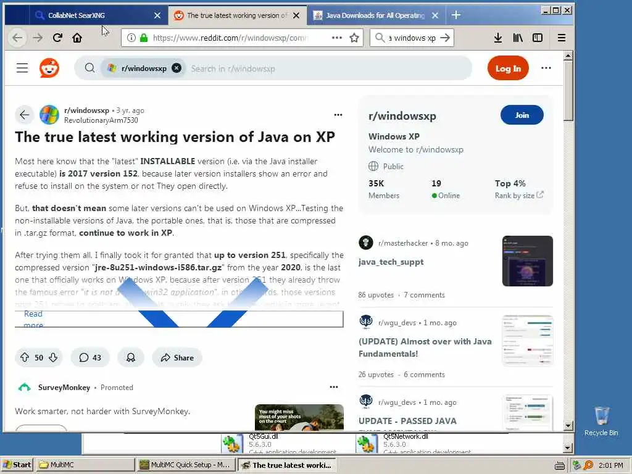This screenshot has height=474, width=632.
Task: Downvote the Java on XP post
Action: (x=53, y=357)
